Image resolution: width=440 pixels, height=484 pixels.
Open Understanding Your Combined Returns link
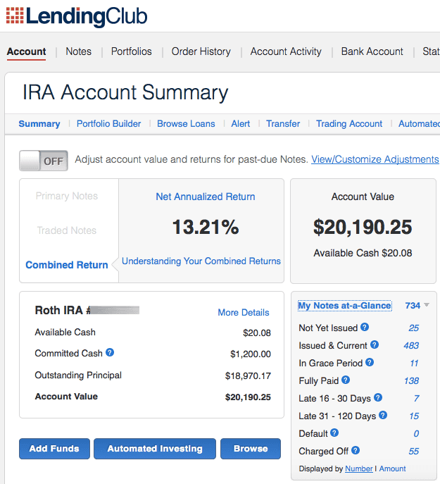coord(201,261)
